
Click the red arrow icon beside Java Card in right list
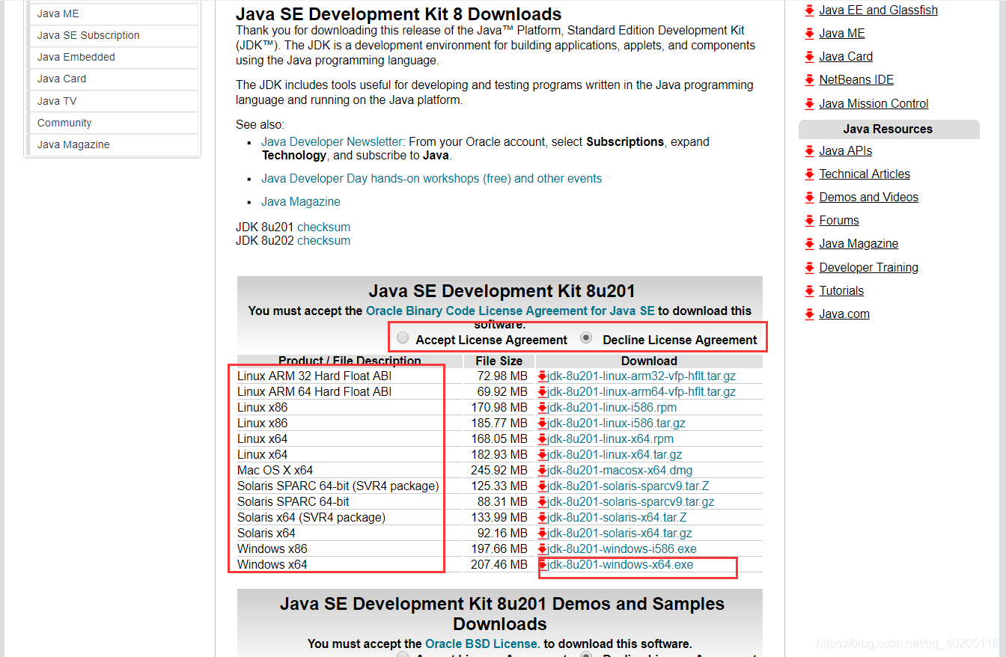[x=809, y=57]
